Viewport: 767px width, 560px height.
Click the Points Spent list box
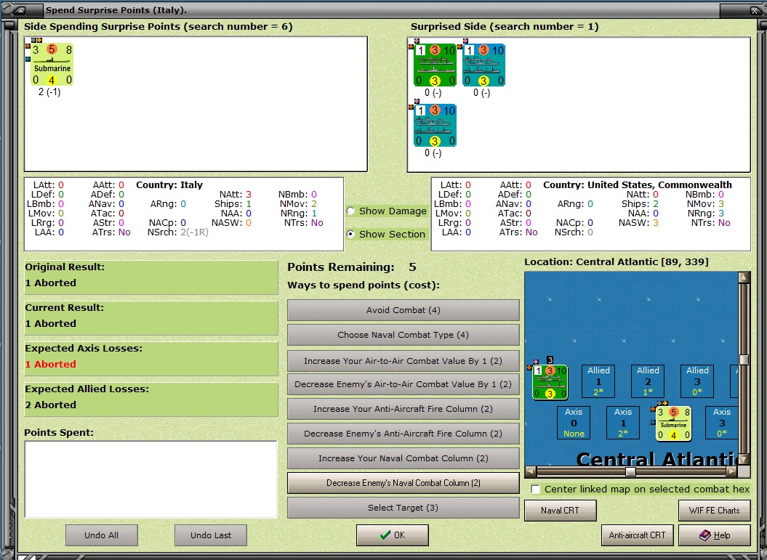150,479
